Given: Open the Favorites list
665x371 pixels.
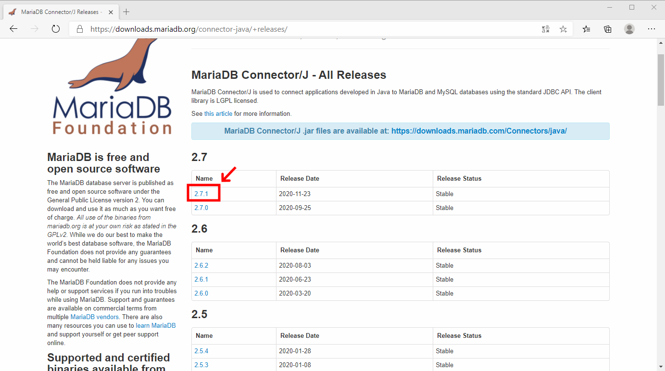Looking at the screenshot, I should [586, 29].
